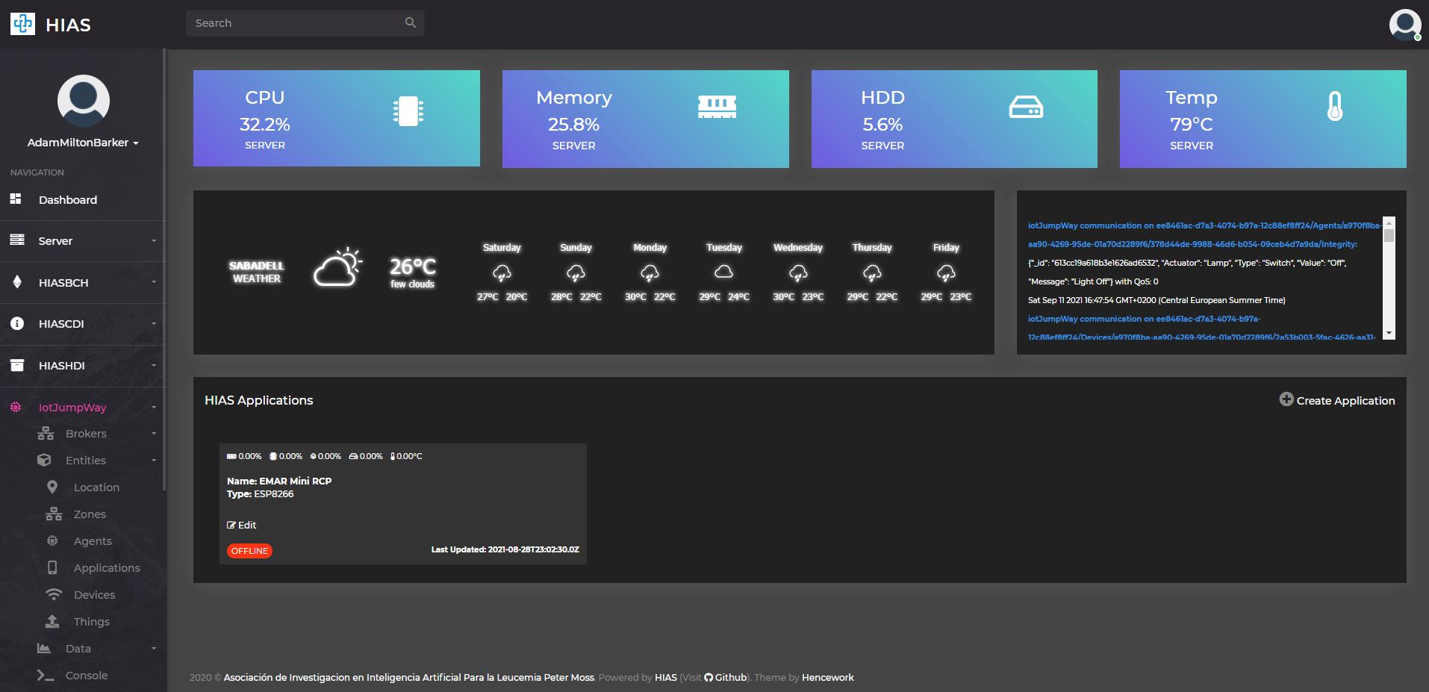Image resolution: width=1429 pixels, height=692 pixels.
Task: Click the HIAS logo icon
Action: [x=22, y=24]
